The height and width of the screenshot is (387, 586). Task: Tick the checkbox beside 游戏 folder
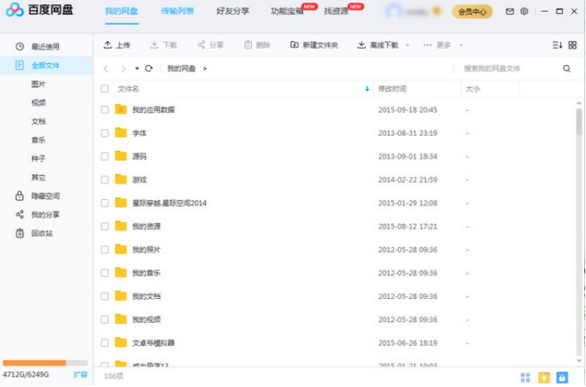[x=105, y=179]
